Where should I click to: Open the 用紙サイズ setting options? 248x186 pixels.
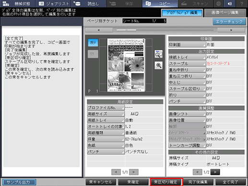pos(106,114)
